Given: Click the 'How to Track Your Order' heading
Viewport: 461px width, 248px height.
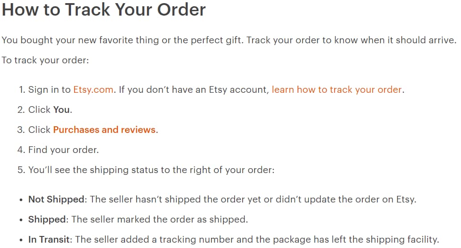Looking at the screenshot, I should (x=104, y=10).
